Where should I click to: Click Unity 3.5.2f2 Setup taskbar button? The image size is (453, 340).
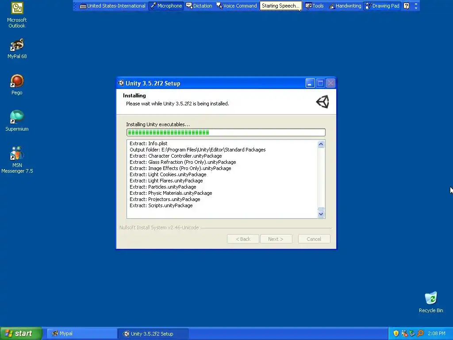click(x=153, y=334)
